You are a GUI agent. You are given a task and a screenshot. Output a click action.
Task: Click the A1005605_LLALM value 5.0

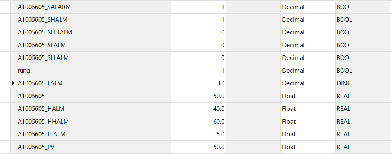[x=220, y=134]
